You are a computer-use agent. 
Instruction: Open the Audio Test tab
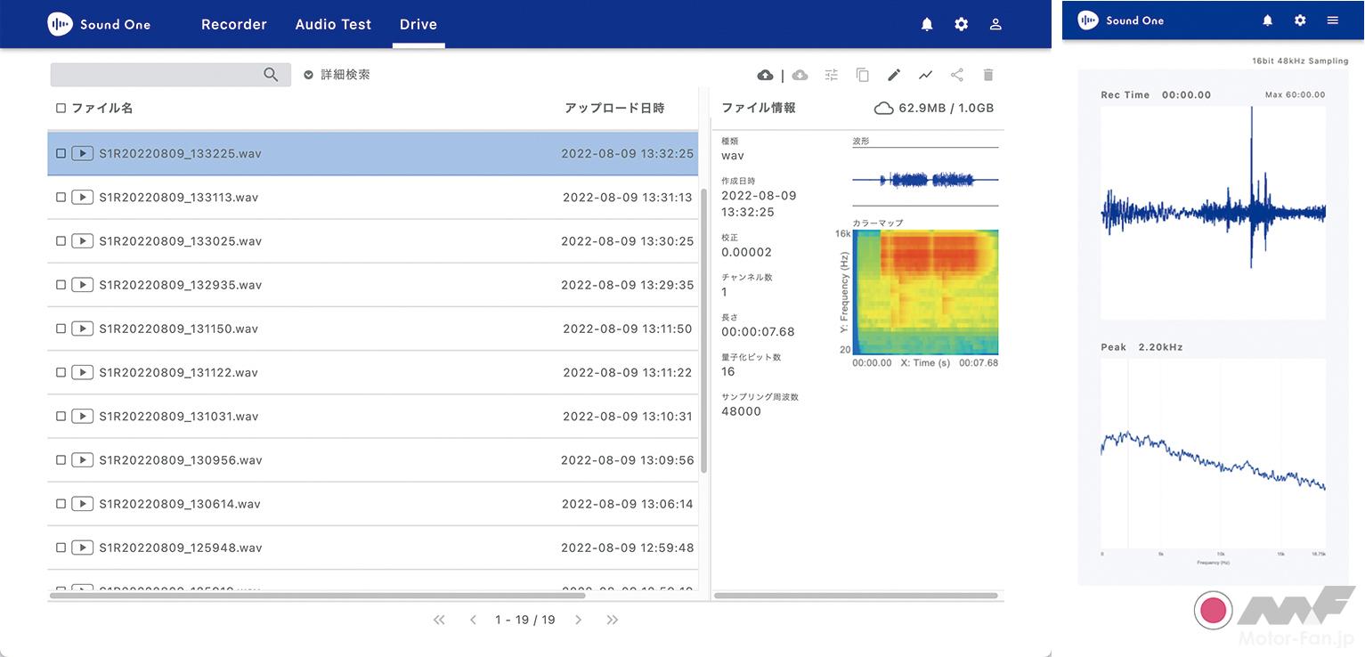coord(333,25)
